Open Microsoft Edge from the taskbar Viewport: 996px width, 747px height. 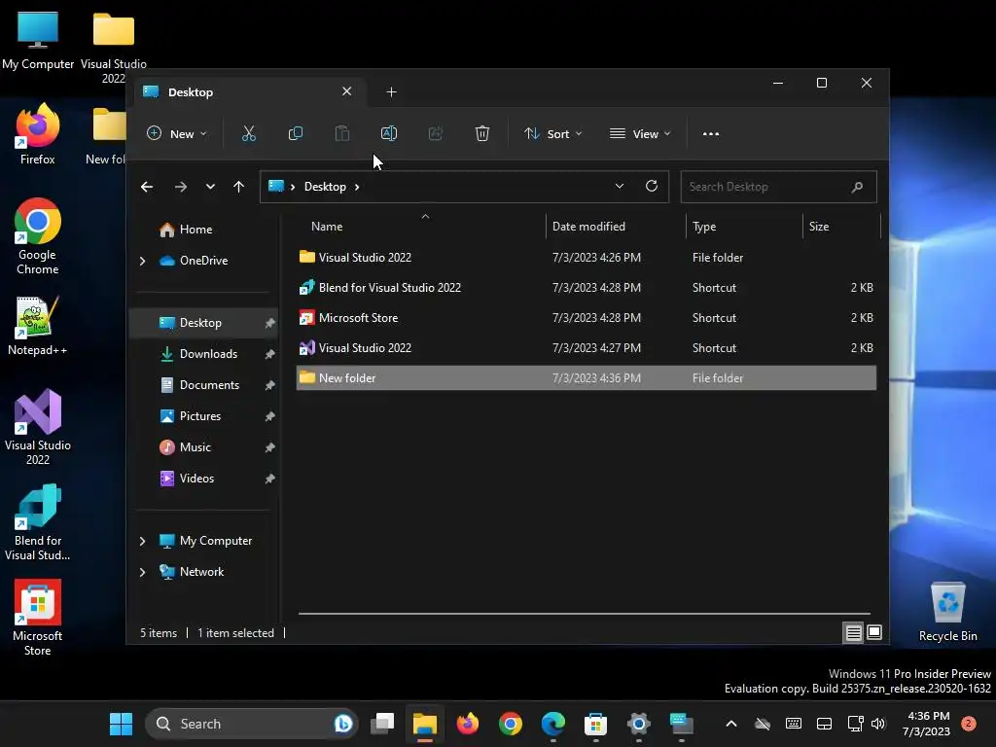click(553, 724)
